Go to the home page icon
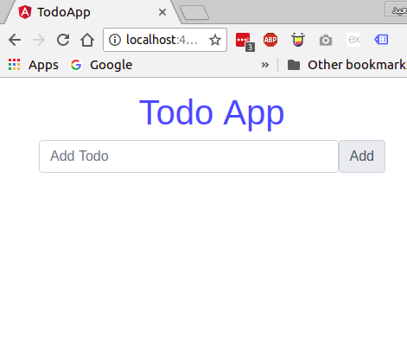This screenshot has width=407, height=344. pos(87,40)
